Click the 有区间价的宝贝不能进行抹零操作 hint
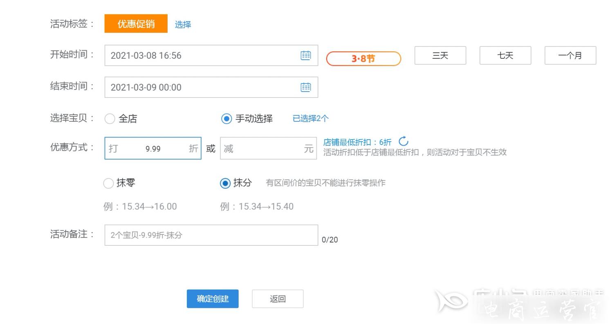Image resolution: width=610 pixels, height=325 pixels. click(325, 183)
